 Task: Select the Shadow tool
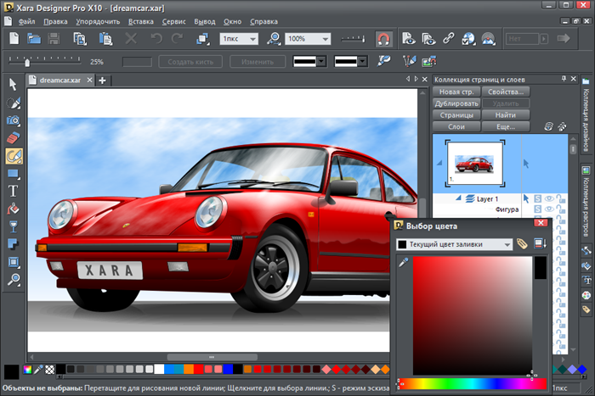coord(13,244)
